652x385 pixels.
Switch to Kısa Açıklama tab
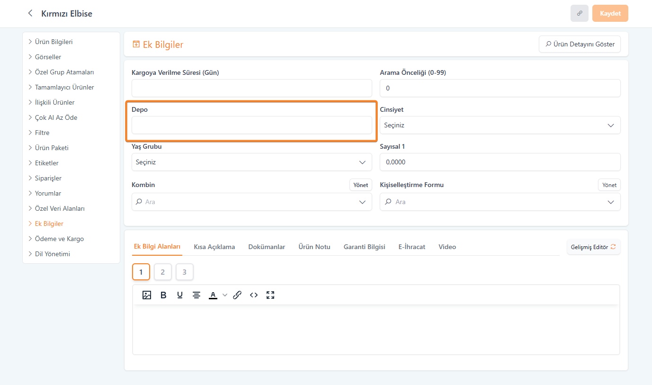(x=214, y=247)
